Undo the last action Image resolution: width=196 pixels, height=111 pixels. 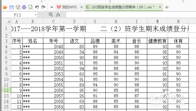tap(37, 7)
